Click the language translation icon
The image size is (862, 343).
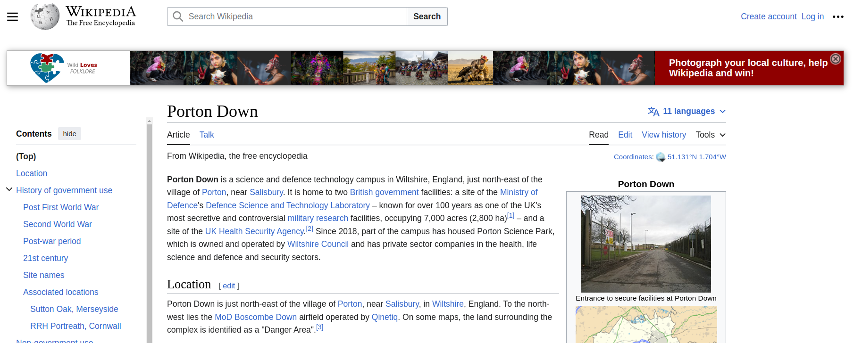pyautogui.click(x=653, y=112)
